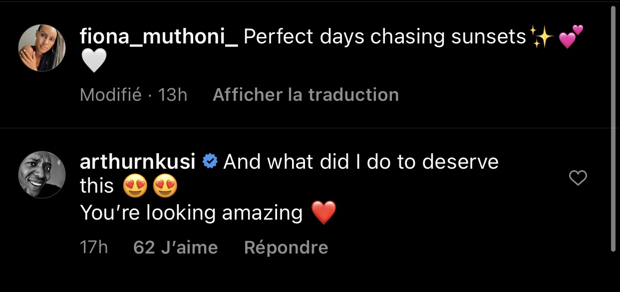Click the red heart emoji after "amazing"

(323, 213)
